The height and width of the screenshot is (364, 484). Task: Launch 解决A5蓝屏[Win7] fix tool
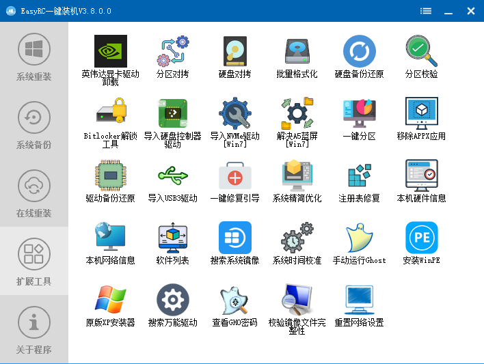[x=297, y=122]
